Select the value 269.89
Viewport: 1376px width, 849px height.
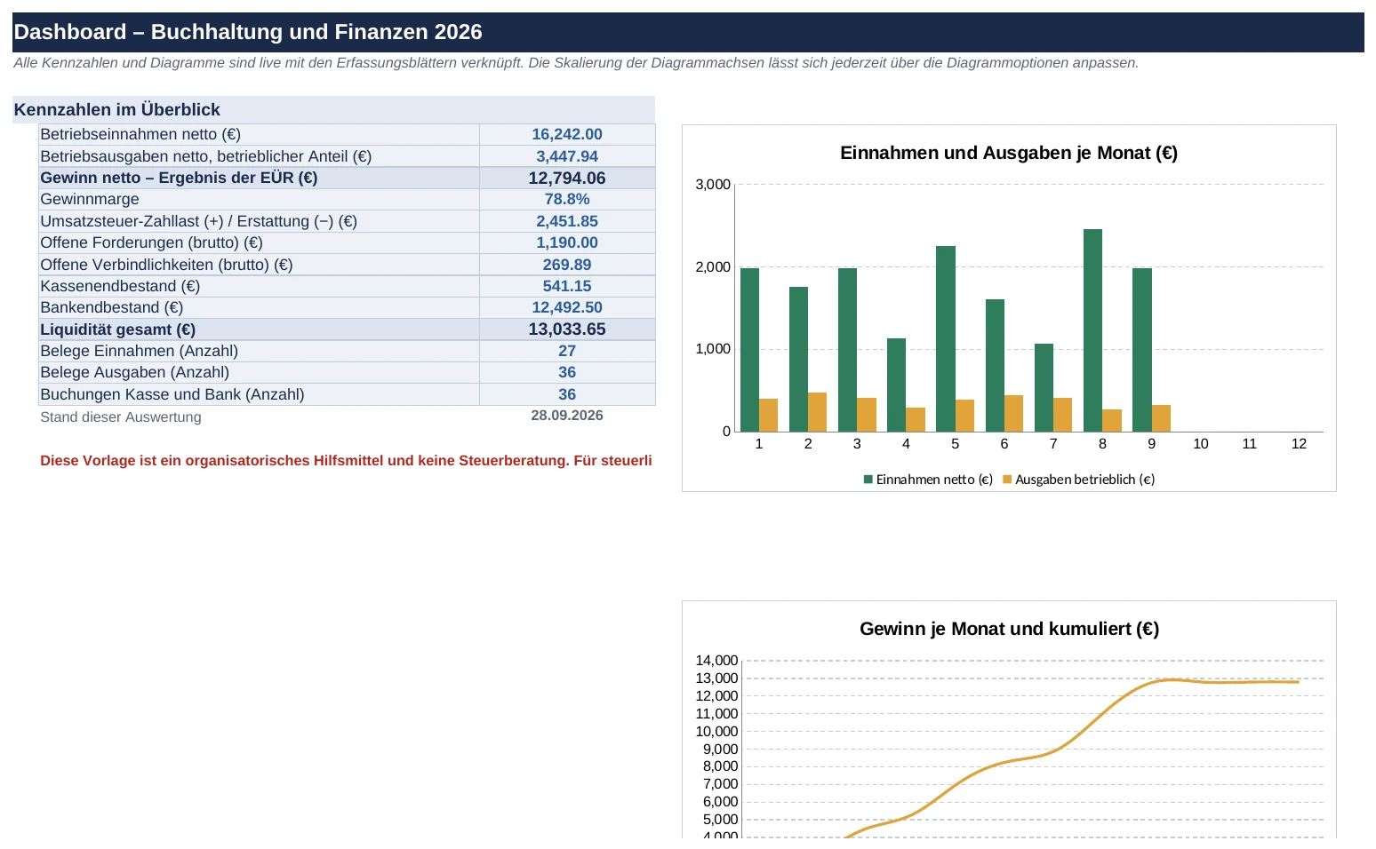567,265
